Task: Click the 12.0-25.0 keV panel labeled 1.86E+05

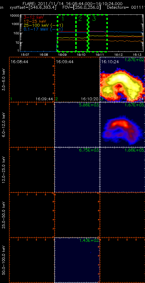Action: click(x=122, y=170)
